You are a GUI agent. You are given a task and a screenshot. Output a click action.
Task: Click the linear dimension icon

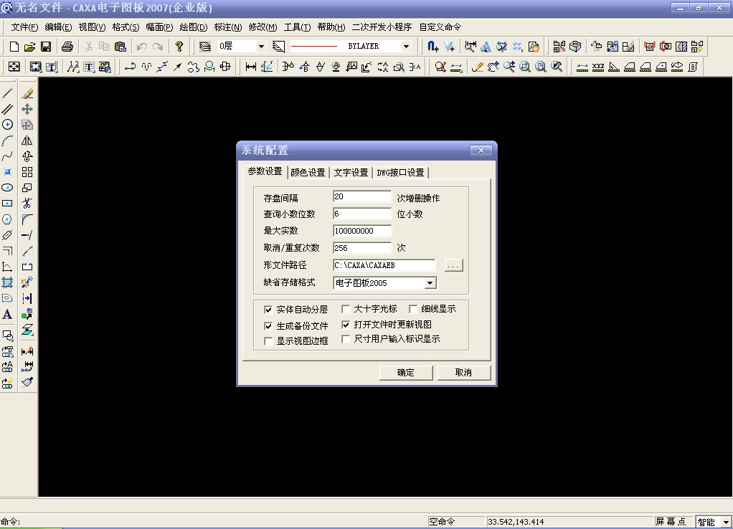pos(251,67)
